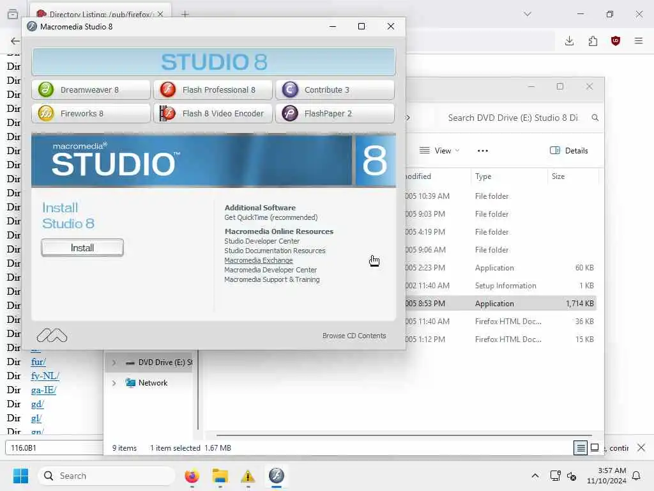Select the Setup Information file row
Viewport: 654px width, 491px height.
tap(501, 286)
